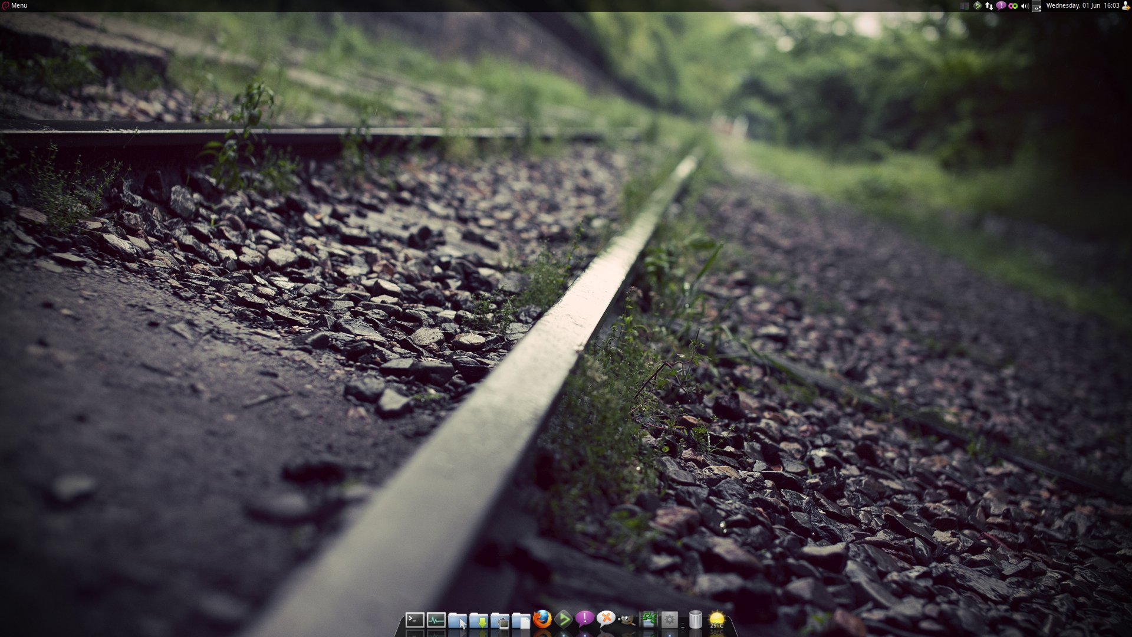Open the Menu in the top panel
Viewport: 1132px width, 637px height.
(15, 5)
